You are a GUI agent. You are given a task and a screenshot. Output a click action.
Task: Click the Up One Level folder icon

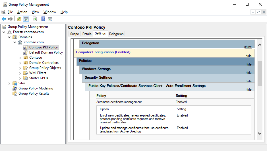[x=19, y=19]
